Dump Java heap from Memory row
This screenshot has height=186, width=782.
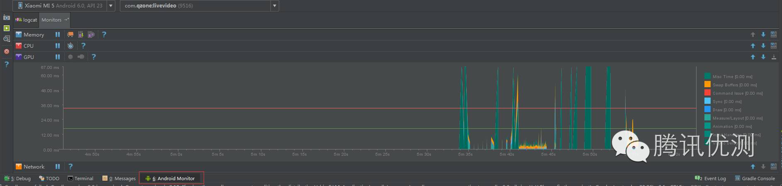click(81, 35)
